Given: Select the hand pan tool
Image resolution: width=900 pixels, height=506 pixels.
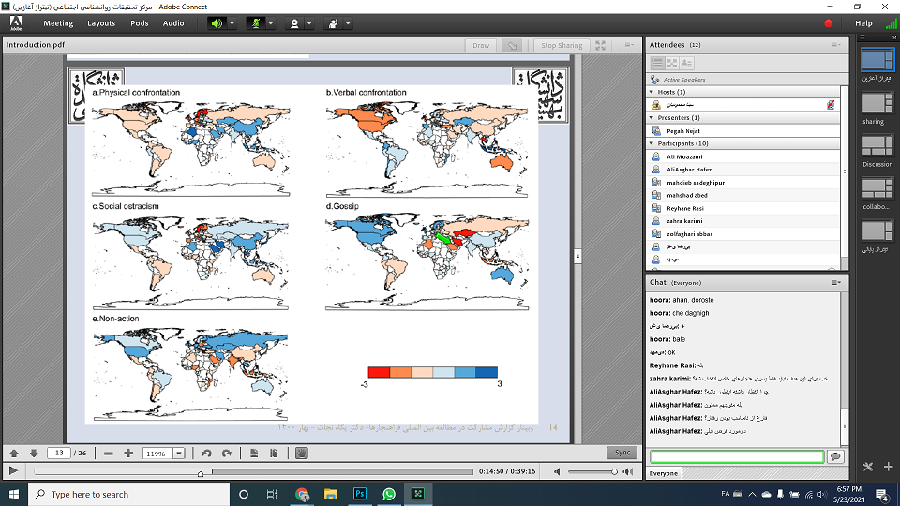Looking at the screenshot, I should coord(301,454).
